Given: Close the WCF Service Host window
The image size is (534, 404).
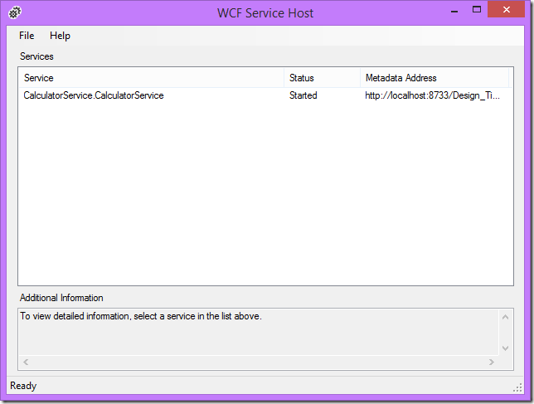Looking at the screenshot, I should [x=507, y=12].
